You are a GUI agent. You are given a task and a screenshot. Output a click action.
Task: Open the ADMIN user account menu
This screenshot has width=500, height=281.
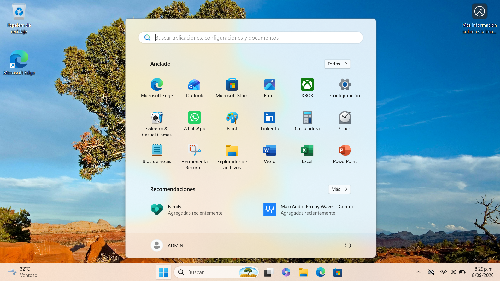[167, 245]
